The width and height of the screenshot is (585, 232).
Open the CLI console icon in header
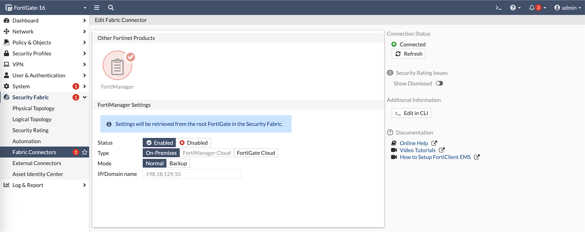498,8
